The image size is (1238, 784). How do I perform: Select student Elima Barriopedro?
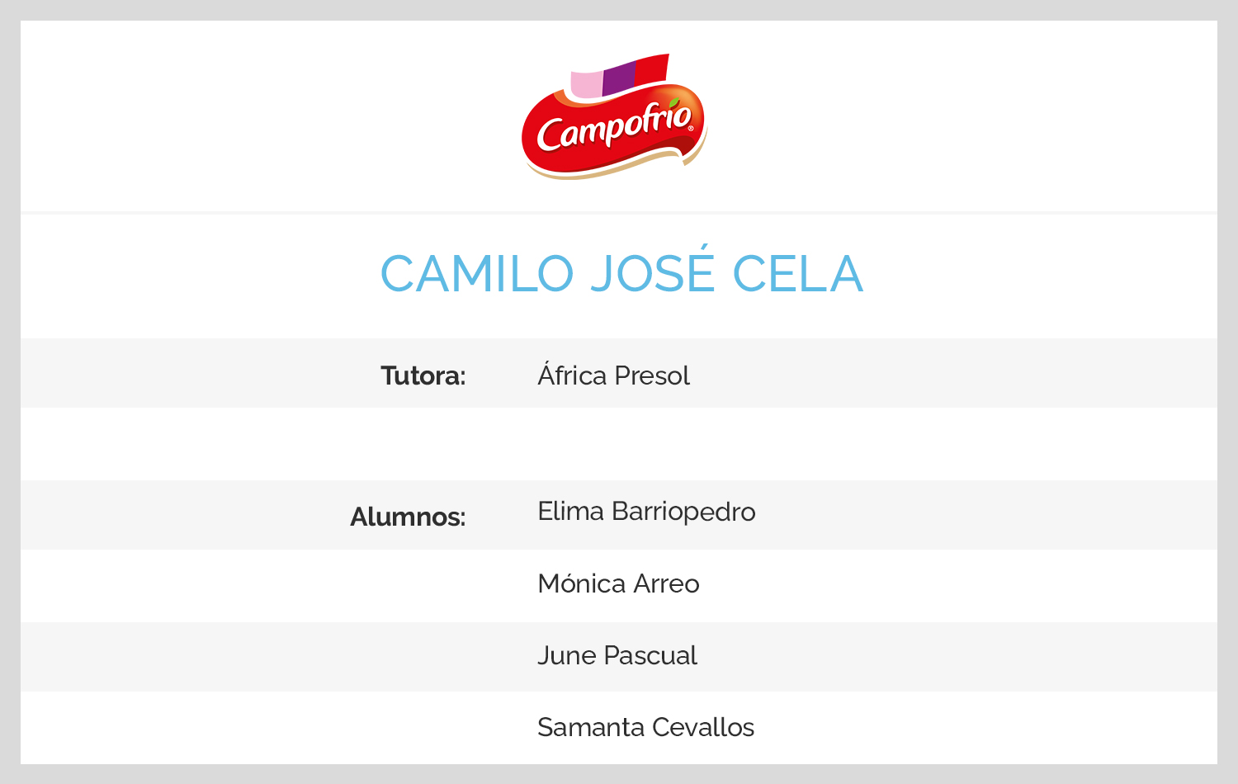click(646, 512)
